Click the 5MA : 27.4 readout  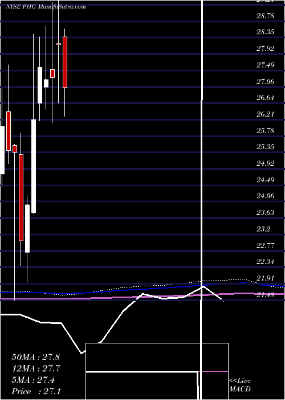tap(33, 380)
